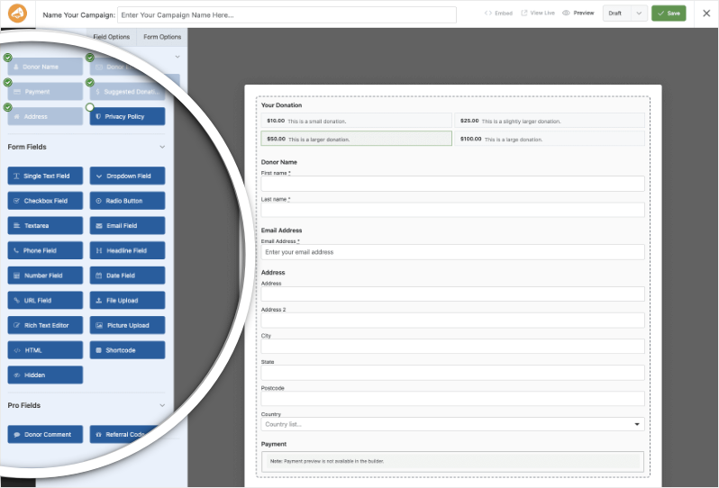Switch to the Field Options tab
The width and height of the screenshot is (719, 488).
(112, 37)
